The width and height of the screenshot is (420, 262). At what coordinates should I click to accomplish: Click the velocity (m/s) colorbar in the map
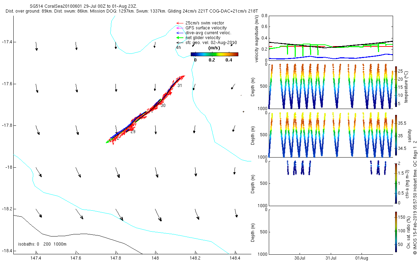tap(214, 54)
